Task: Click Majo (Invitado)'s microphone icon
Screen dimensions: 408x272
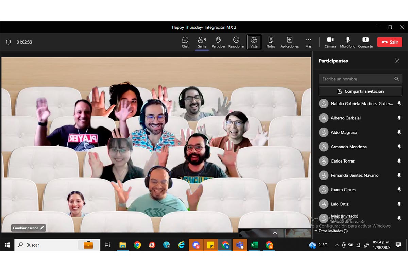Action: [x=399, y=218]
